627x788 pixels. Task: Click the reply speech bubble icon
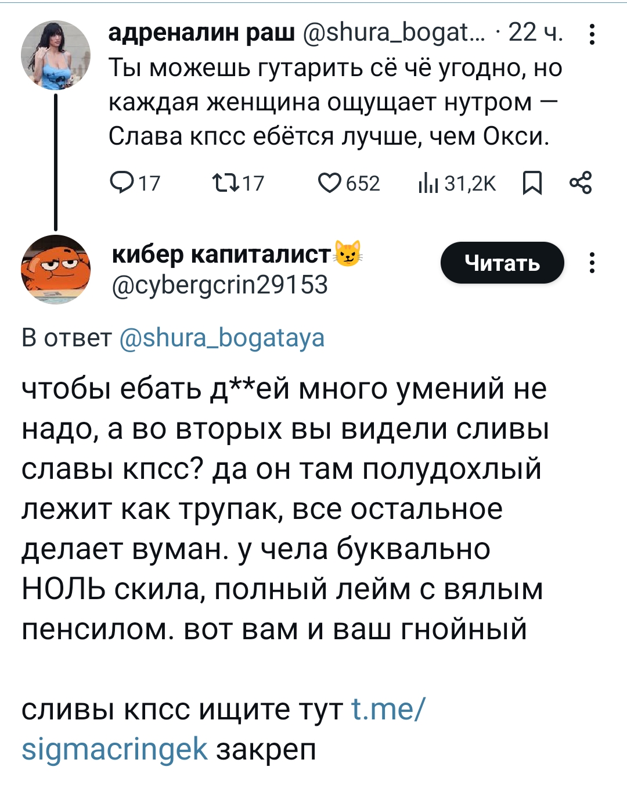click(x=121, y=183)
